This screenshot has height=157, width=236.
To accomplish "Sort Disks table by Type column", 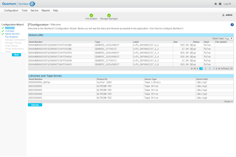I will coord(97,42).
